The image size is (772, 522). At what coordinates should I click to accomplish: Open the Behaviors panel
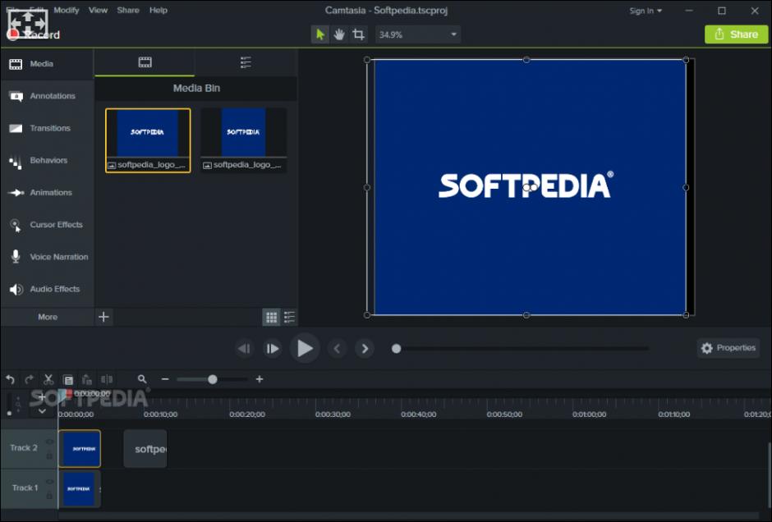tap(47, 160)
